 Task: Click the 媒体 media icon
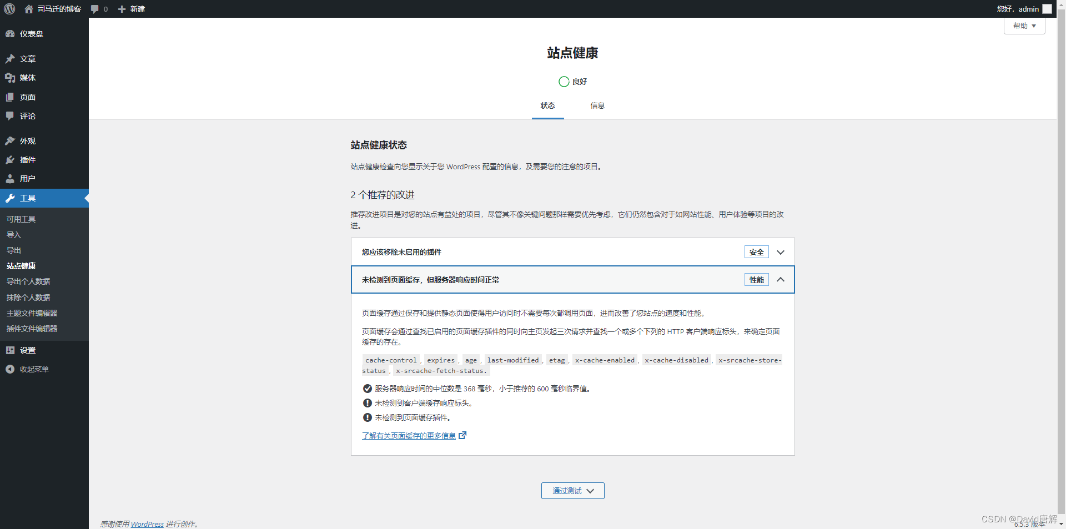(10, 78)
